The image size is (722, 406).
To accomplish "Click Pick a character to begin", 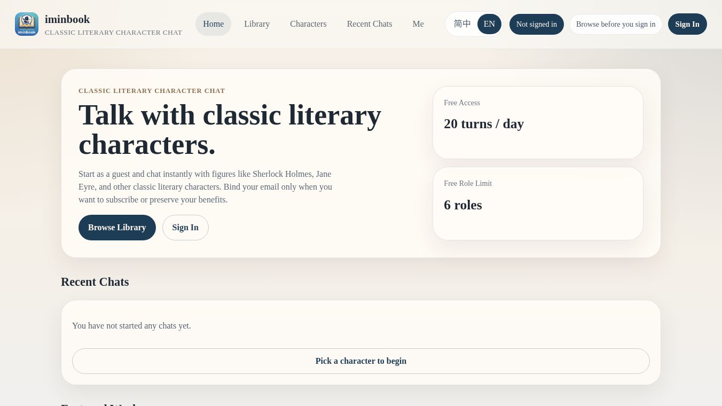I will point(361,361).
